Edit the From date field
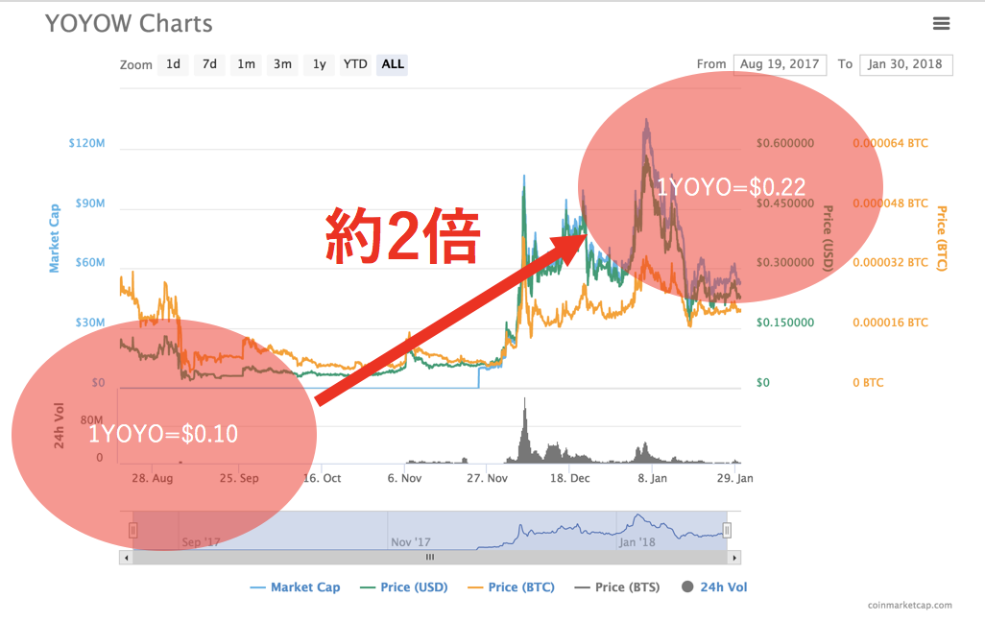Screen dimensions: 985x622 coord(780,64)
